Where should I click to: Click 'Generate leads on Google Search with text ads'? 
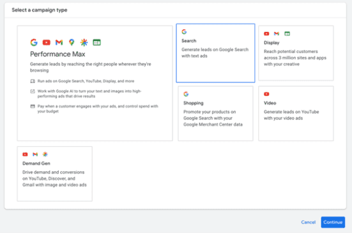tap(215, 53)
